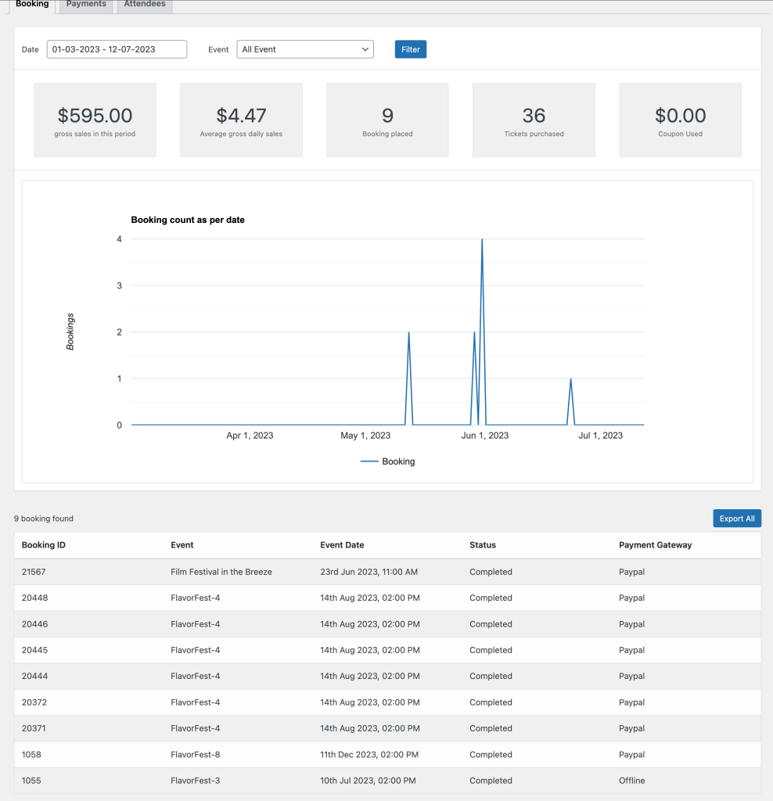This screenshot has height=801, width=773.
Task: Click the Payment Gateway column header
Action: coord(655,545)
